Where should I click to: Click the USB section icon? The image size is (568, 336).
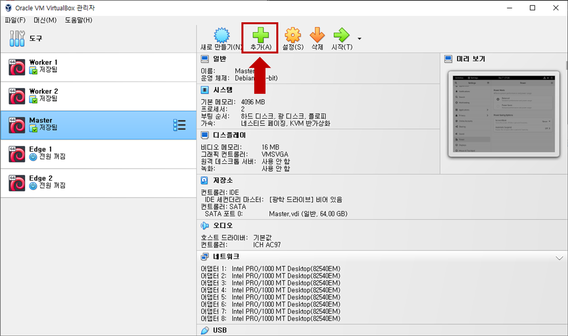point(204,330)
